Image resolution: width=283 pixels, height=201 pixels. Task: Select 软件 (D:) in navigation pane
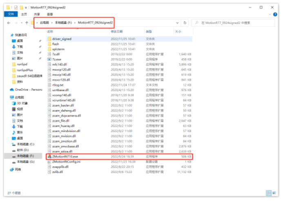click(23, 150)
